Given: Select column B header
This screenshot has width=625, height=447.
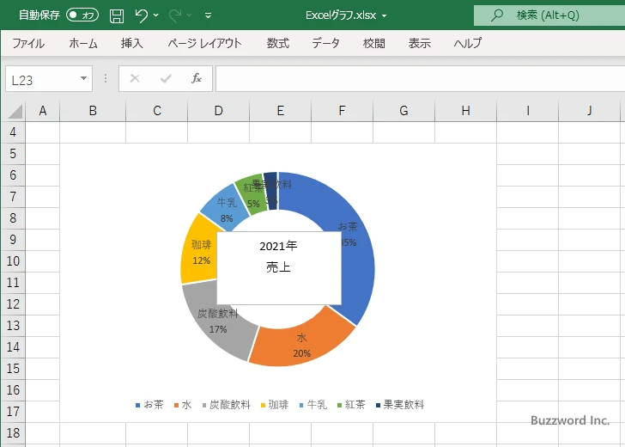Looking at the screenshot, I should click(x=93, y=111).
